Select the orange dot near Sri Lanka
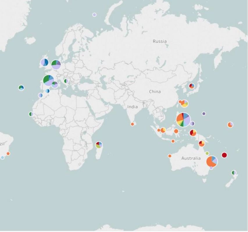The image size is (248, 232). 132,124
